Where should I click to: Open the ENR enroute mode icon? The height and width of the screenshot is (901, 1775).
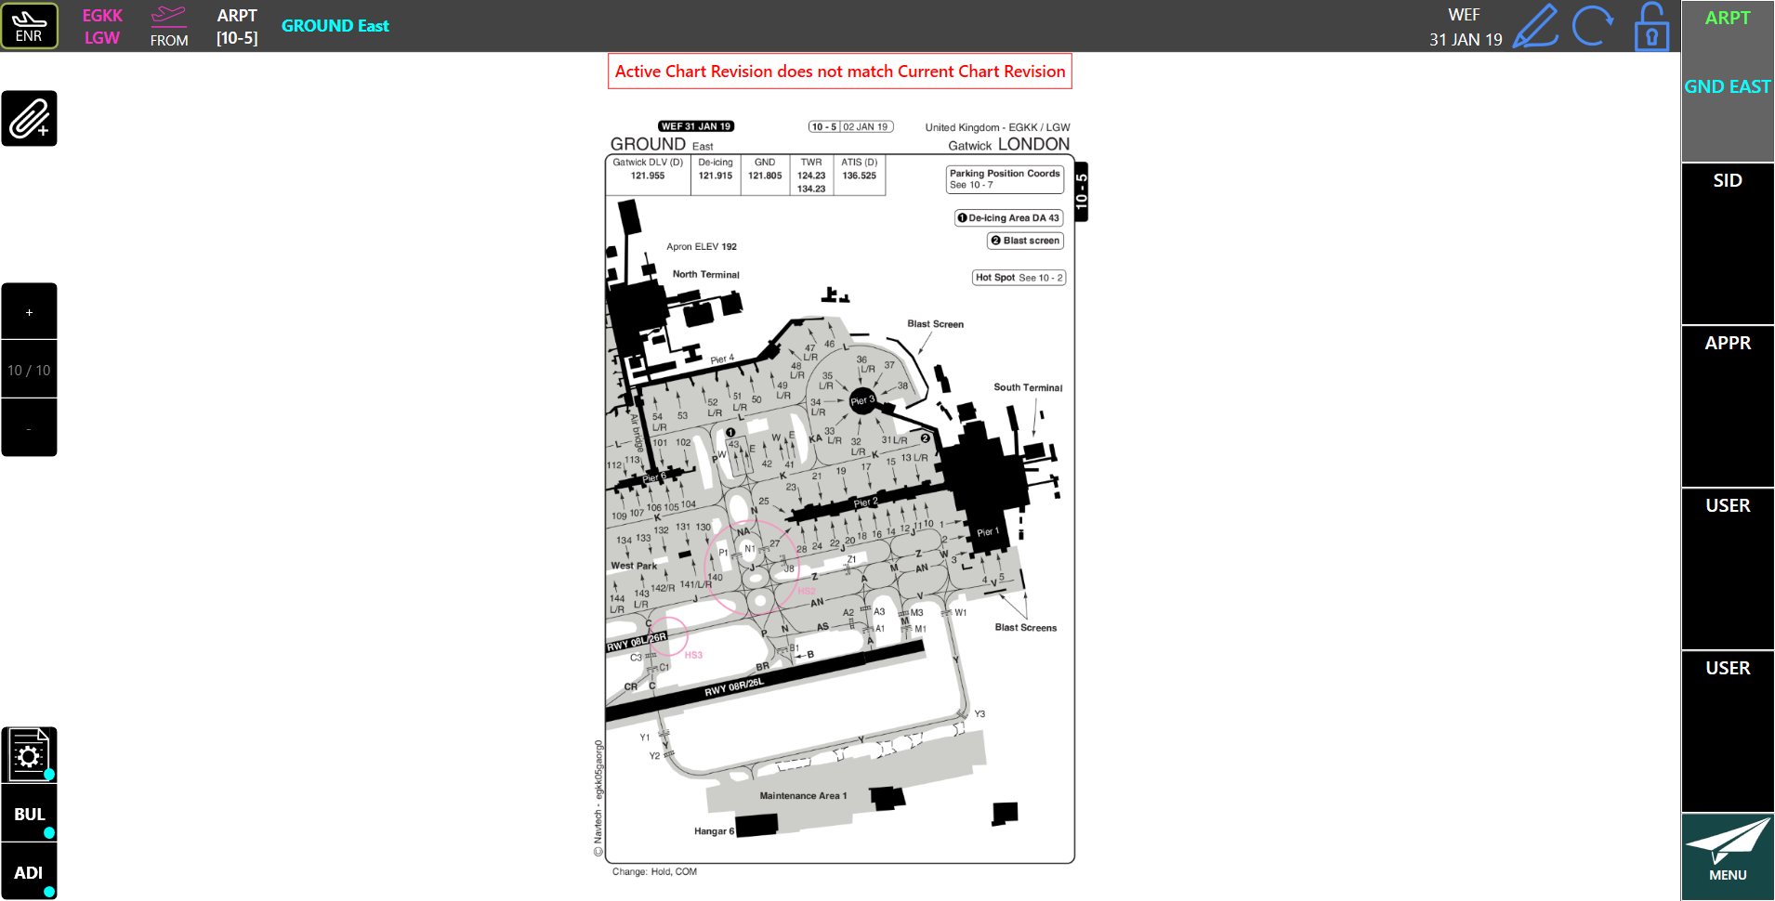click(29, 26)
